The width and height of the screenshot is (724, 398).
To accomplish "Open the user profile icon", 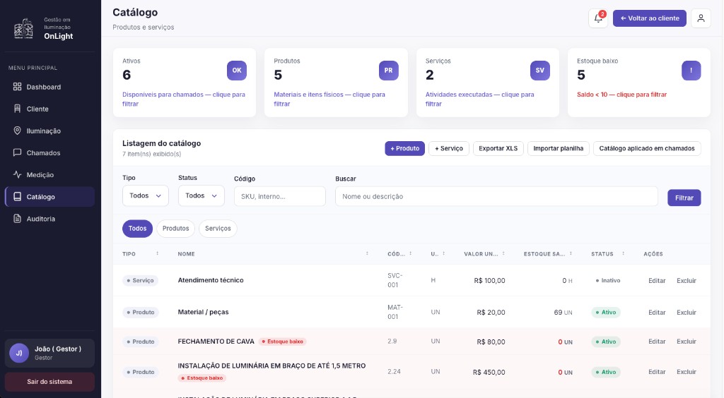I will tap(701, 18).
